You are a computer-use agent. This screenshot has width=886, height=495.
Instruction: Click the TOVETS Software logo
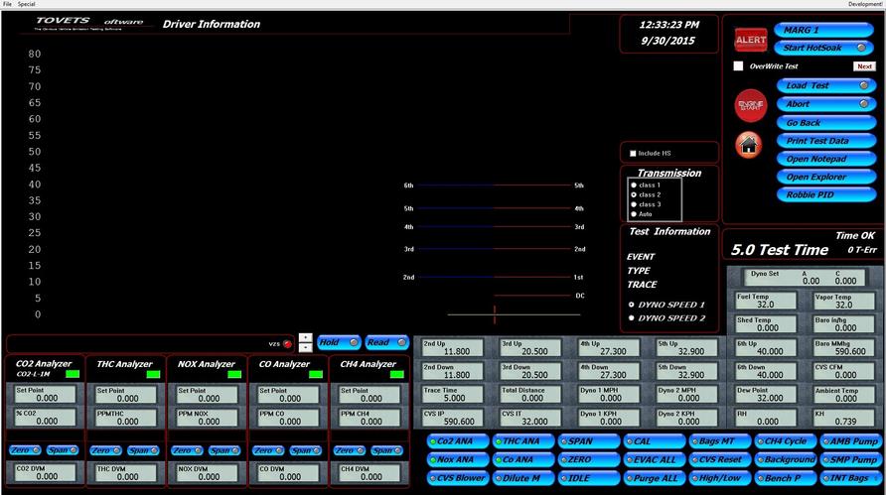89,23
